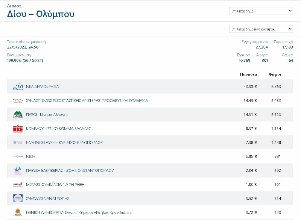Click the 'Δίου – Ολύμπου' municipality heading
Screen dimensions: 301x220
pos(41,14)
